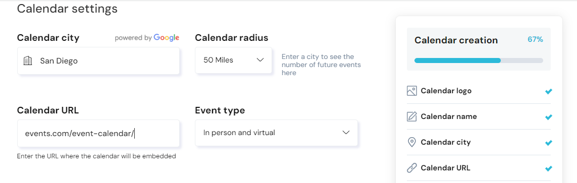Open the Calendar radius 50 Miles dropdown
Screen dimensions: 577x183
[233, 60]
